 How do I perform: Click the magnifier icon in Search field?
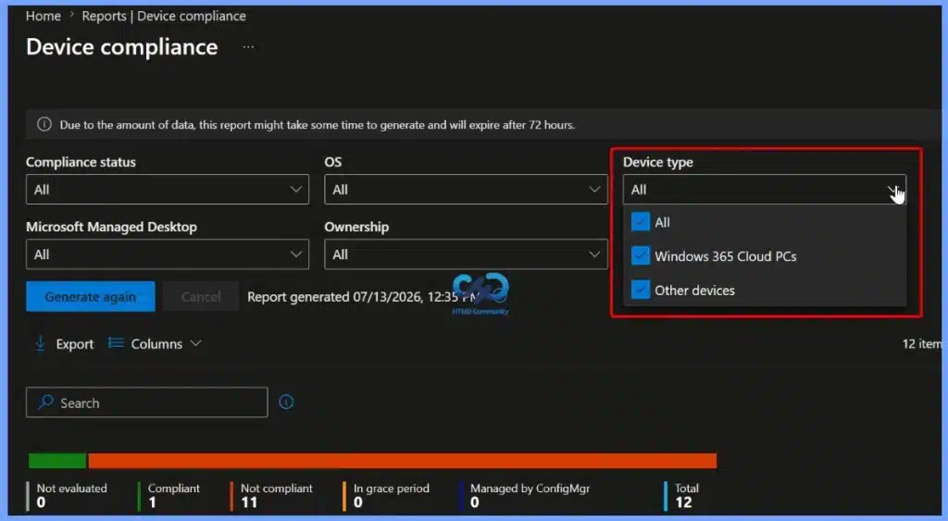tap(45, 403)
